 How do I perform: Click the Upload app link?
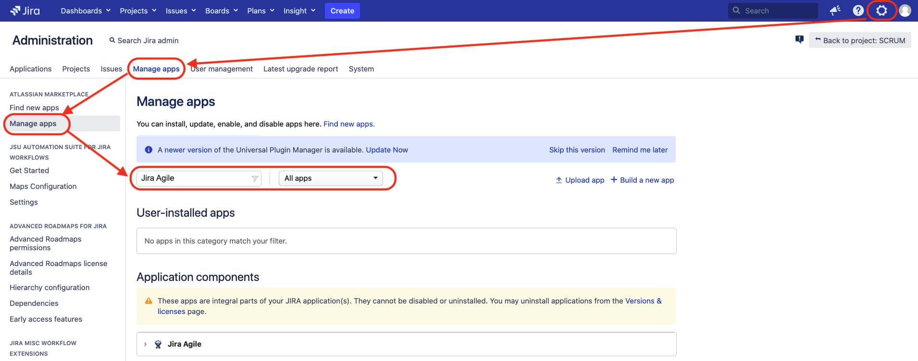point(580,180)
